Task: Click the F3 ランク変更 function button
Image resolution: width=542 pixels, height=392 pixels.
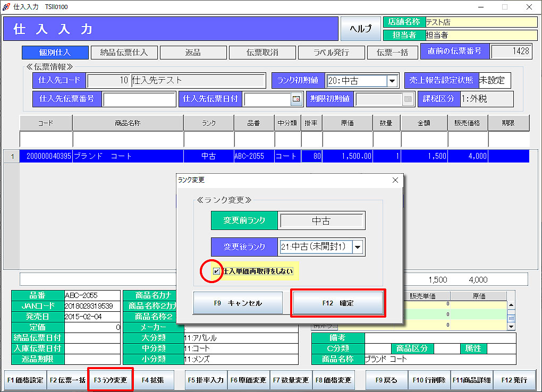Action: click(110, 380)
